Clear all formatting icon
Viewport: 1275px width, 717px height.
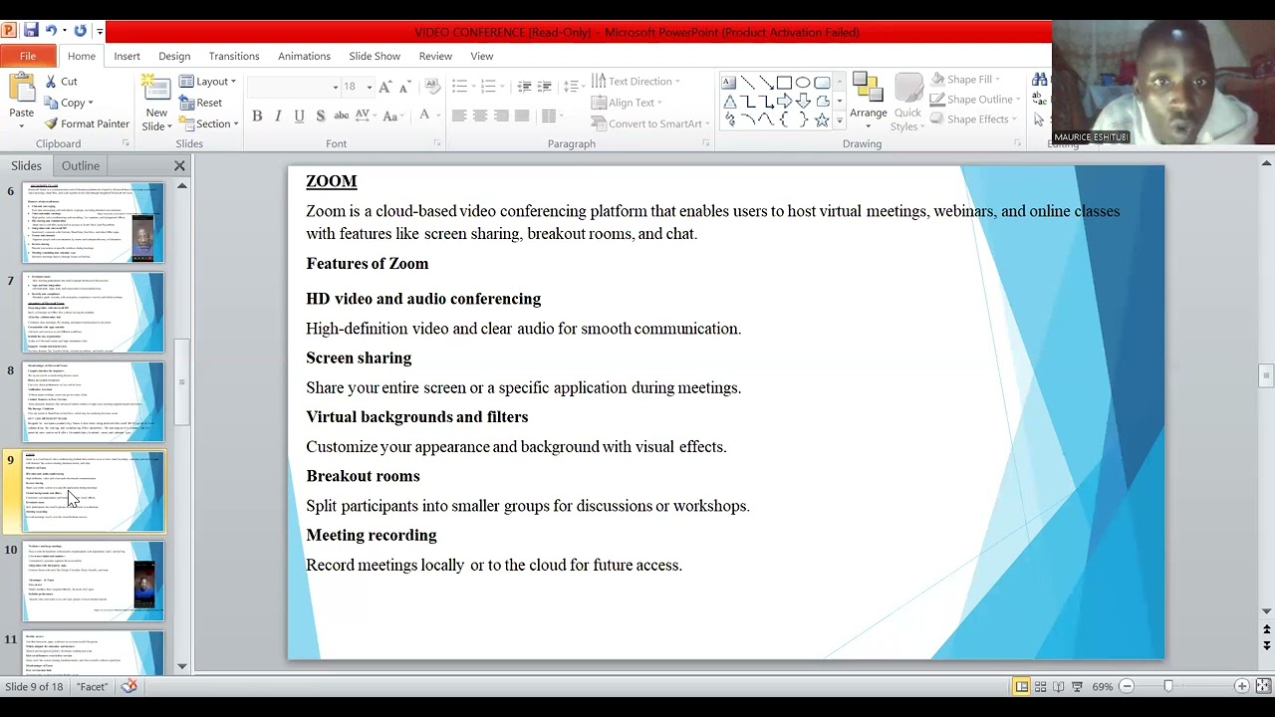pos(433,87)
